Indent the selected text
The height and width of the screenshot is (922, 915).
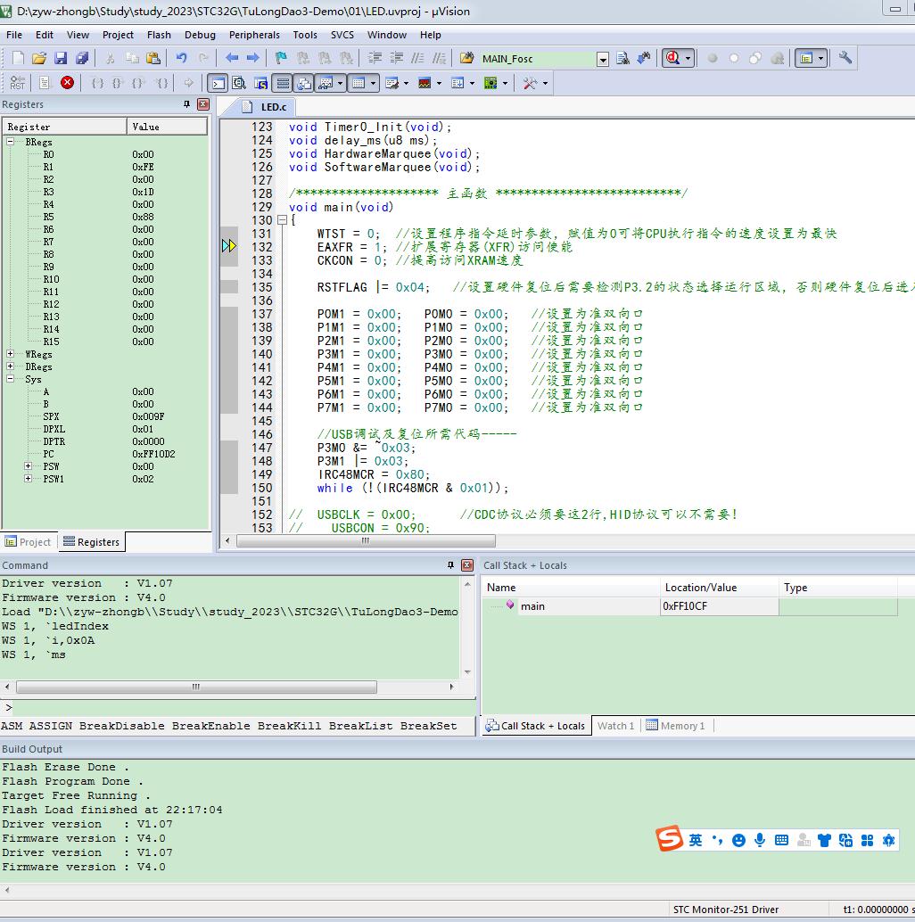[x=375, y=58]
